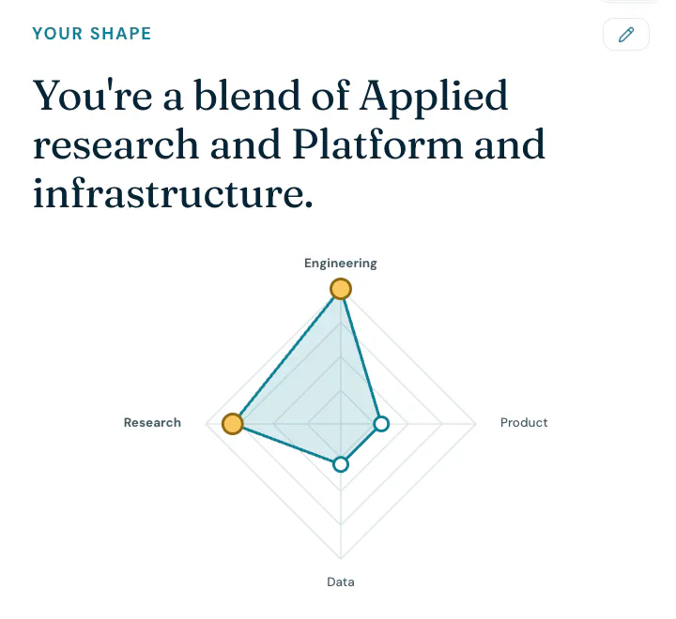Click the white Product data point
Image resolution: width=676 pixels, height=619 pixels.
pyautogui.click(x=381, y=424)
